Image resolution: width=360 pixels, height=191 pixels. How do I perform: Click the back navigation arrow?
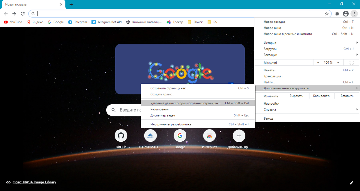click(x=6, y=14)
